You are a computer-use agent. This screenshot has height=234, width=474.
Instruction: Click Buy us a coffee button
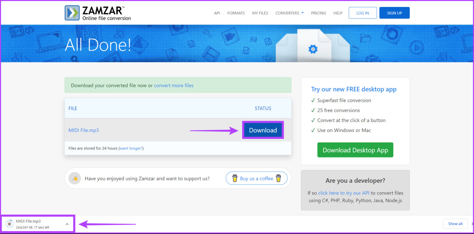pos(256,178)
